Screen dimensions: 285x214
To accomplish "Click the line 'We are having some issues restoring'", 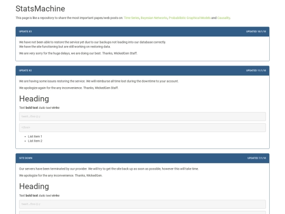I will click(x=99, y=81).
